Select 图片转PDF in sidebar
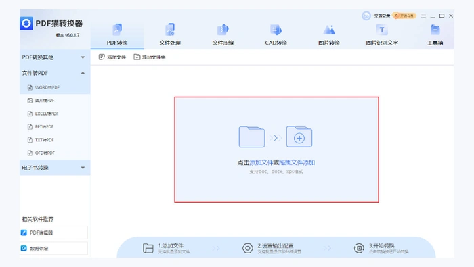Screen dimensions: 474x267 pos(55,101)
